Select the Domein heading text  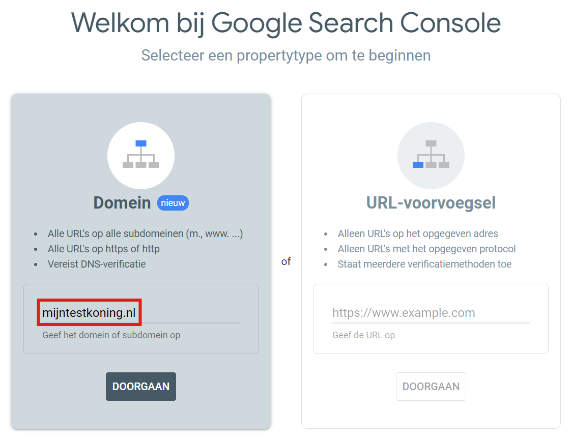click(x=122, y=203)
